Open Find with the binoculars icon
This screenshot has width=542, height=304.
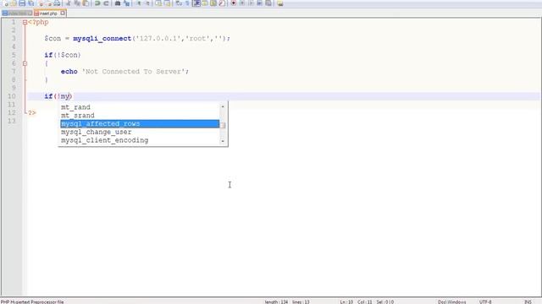click(118, 3)
